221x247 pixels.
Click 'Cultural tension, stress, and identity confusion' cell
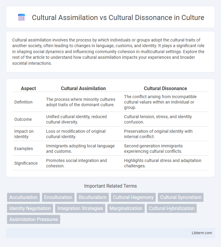(x=165, y=119)
